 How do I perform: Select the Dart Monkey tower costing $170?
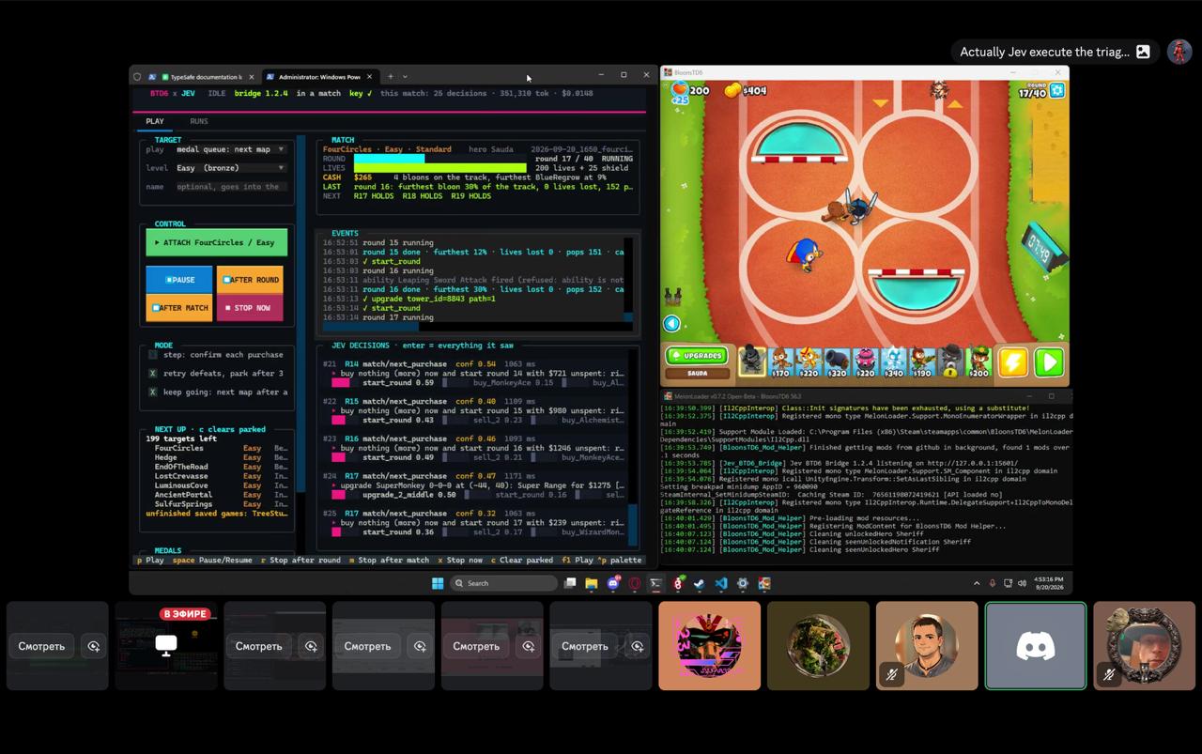click(780, 362)
